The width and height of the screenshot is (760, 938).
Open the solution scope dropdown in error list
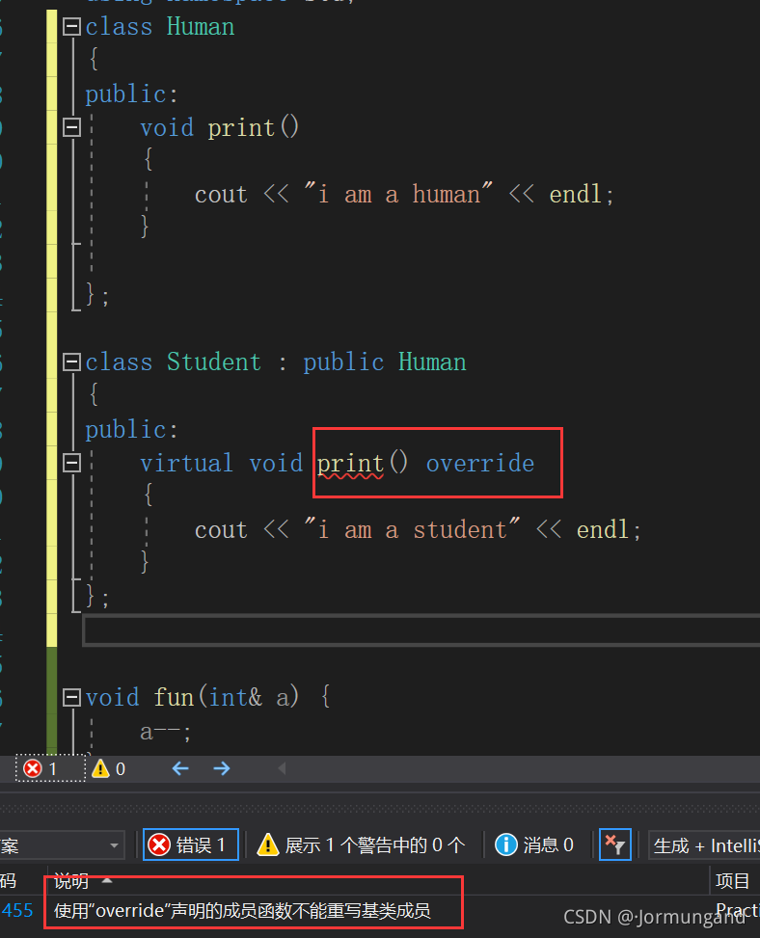click(62, 845)
